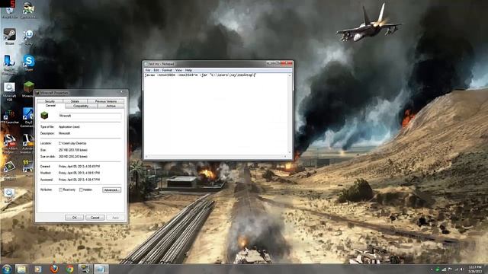The width and height of the screenshot is (488, 274).
Task: Confirm Properties dialog with OK
Action: tap(75, 218)
